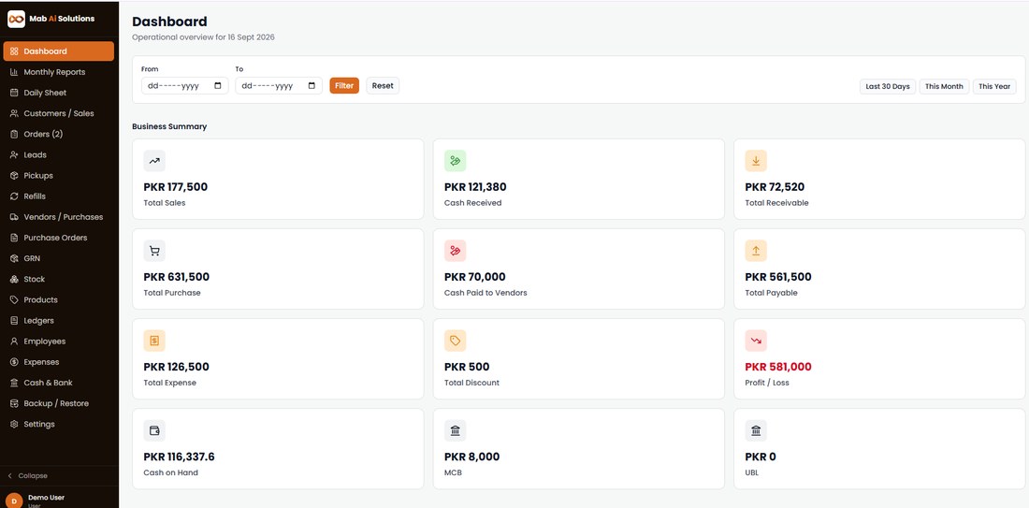Image resolution: width=1029 pixels, height=508 pixels.
Task: Open the Monthly Reports menu item
Action: tap(58, 72)
